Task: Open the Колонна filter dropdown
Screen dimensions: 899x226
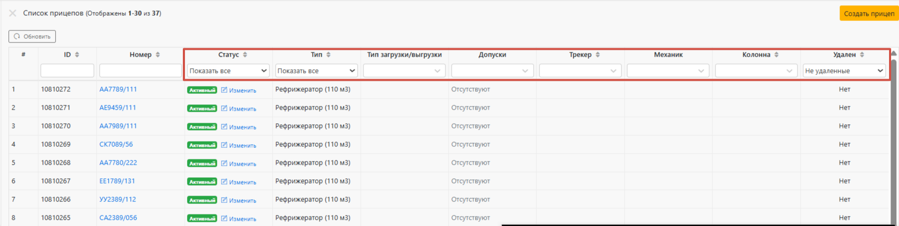Action: 756,71
